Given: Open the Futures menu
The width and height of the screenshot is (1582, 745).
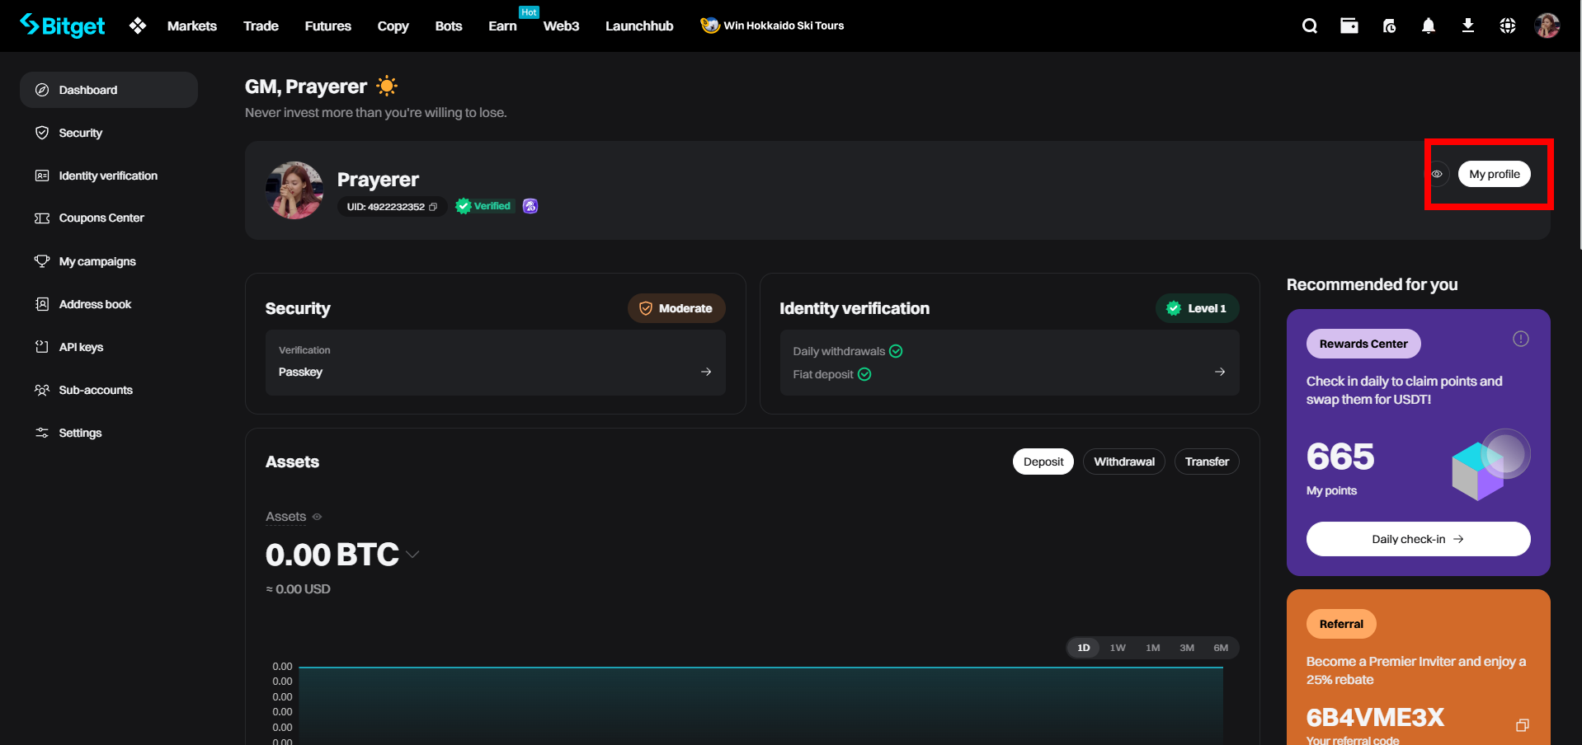Looking at the screenshot, I should (328, 26).
